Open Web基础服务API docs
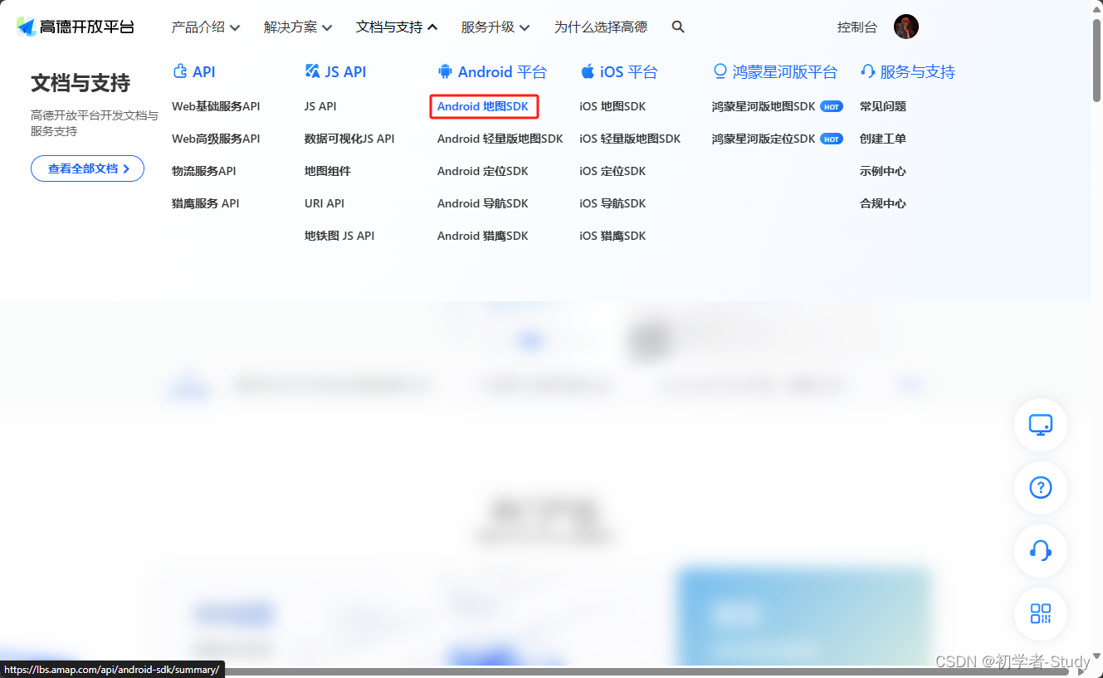Screen dimensions: 1103x678 (x=216, y=106)
